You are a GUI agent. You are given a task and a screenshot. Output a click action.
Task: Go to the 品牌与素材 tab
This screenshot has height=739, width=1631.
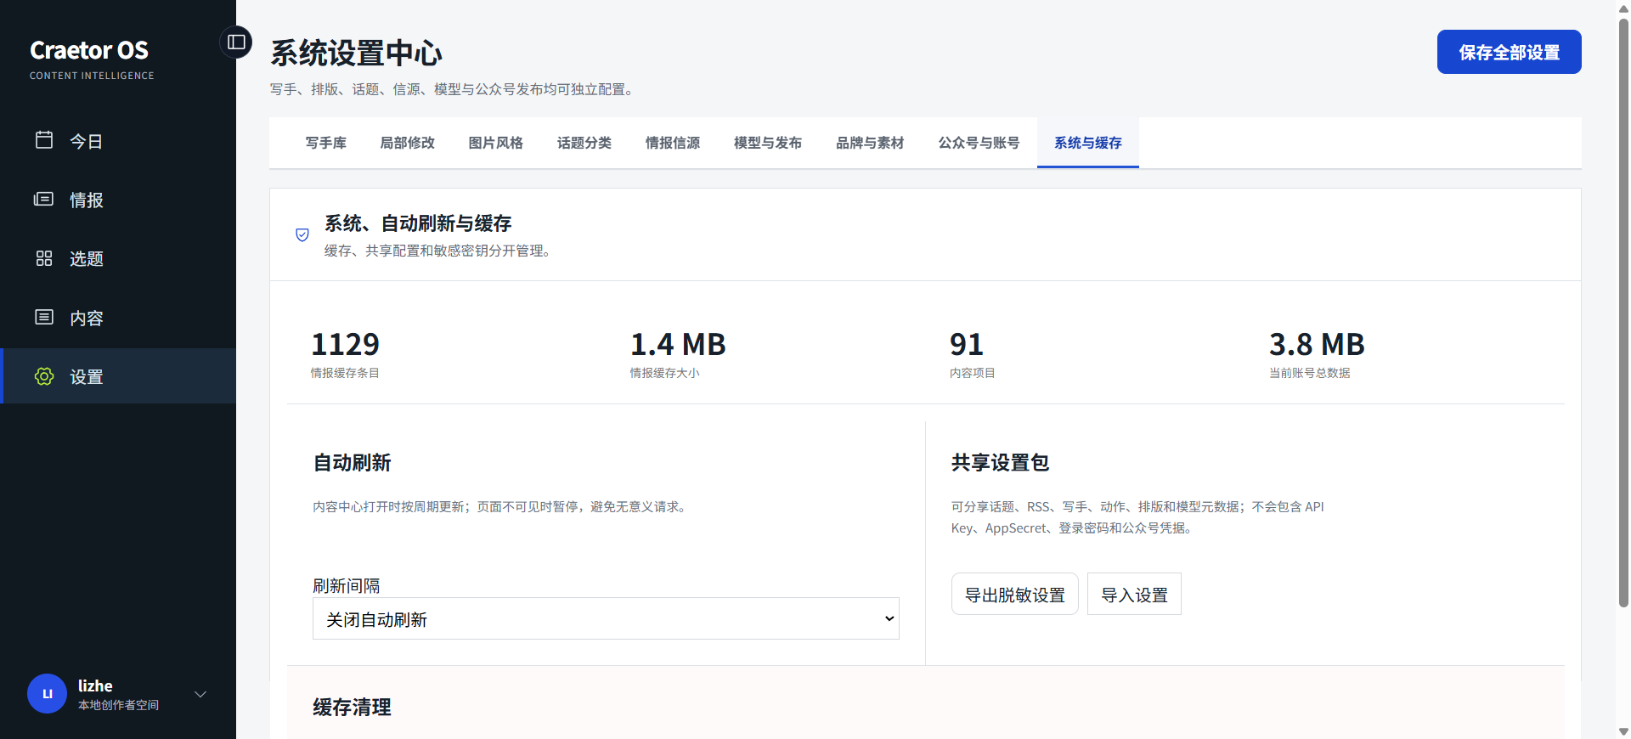(x=870, y=143)
